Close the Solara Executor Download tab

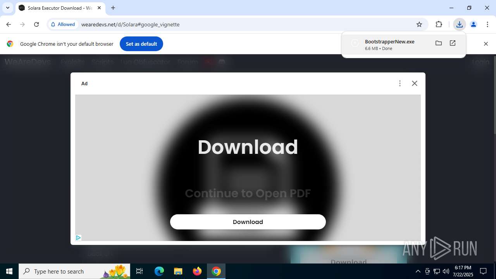tap(99, 8)
